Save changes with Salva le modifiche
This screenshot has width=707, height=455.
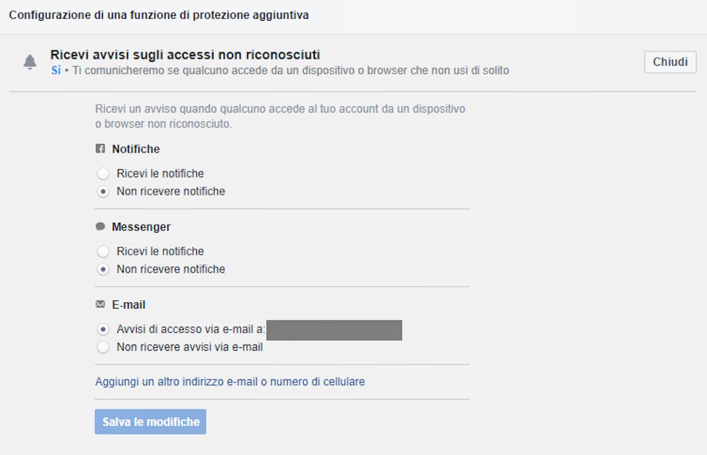tap(150, 422)
